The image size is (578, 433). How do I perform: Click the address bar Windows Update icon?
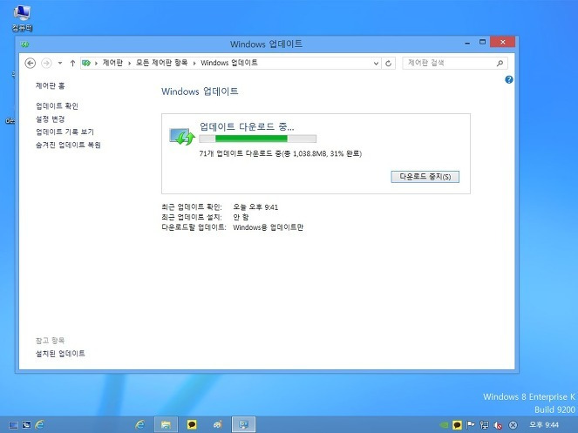point(86,64)
